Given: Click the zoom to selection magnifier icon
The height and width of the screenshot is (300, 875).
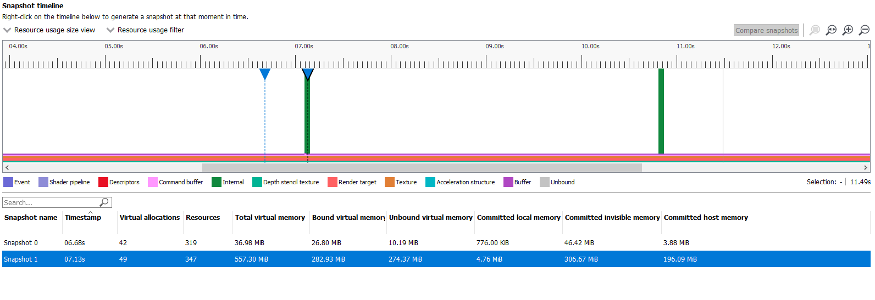Looking at the screenshot, I should tap(815, 30).
